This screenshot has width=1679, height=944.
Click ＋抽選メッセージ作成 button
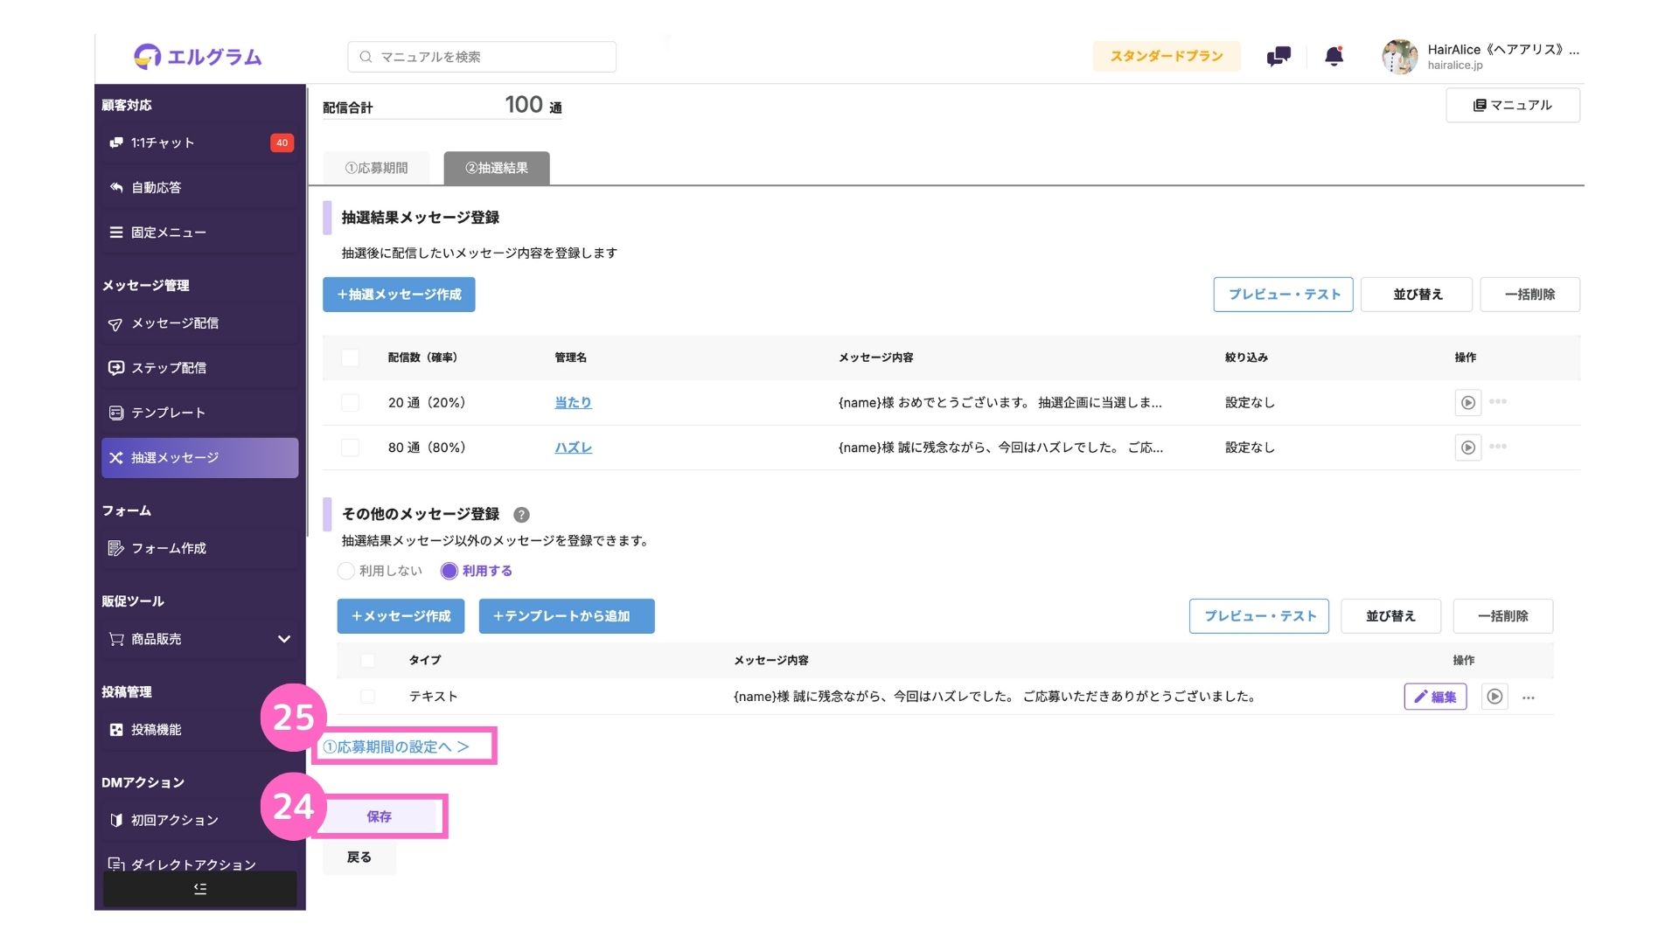(x=399, y=295)
